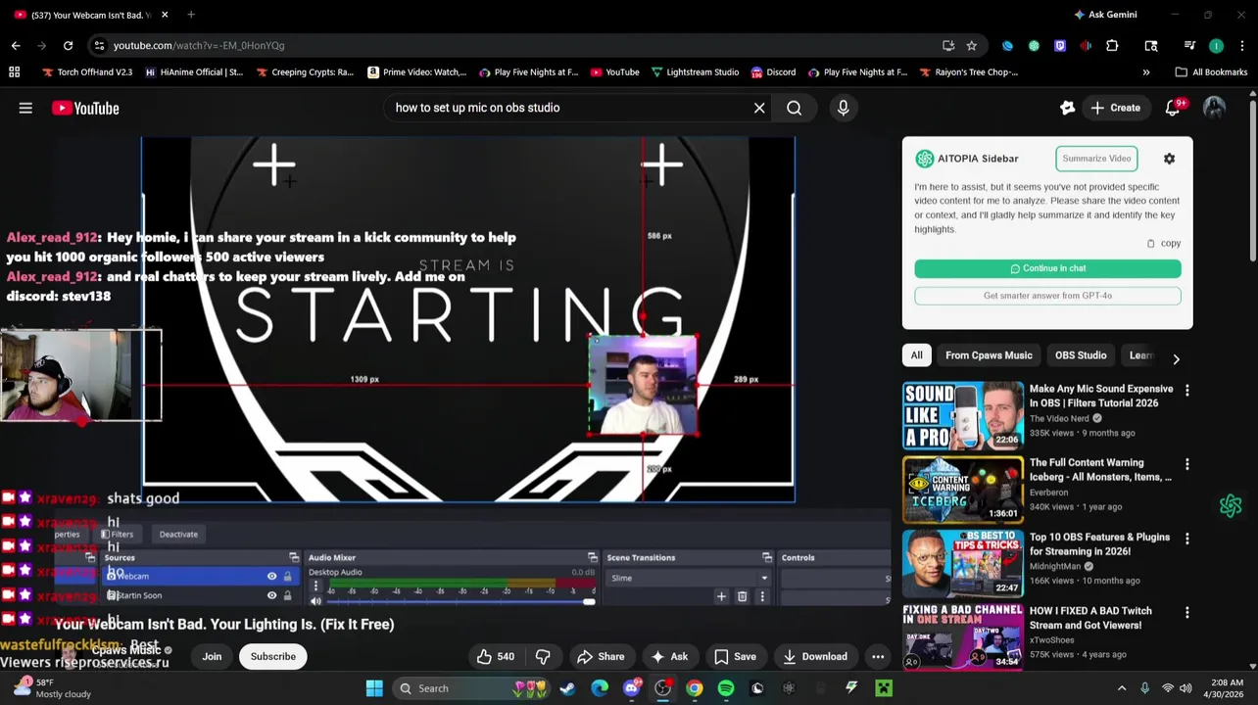Show hidden system tray icons
Image resolution: width=1258 pixels, height=705 pixels.
click(1122, 688)
